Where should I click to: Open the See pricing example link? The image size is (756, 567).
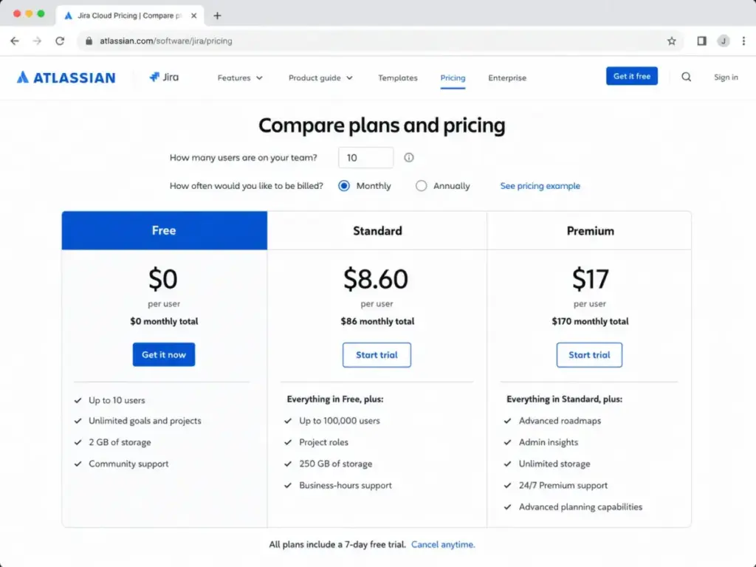click(540, 186)
